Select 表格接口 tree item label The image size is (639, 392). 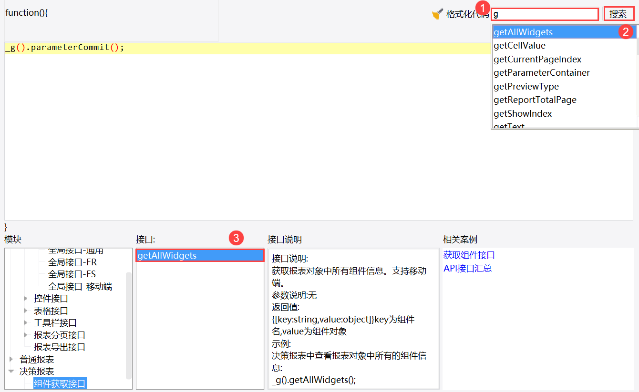pyautogui.click(x=51, y=311)
